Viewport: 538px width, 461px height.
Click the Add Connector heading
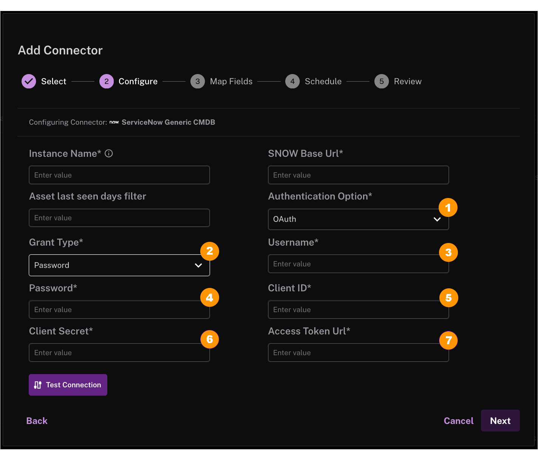(x=60, y=50)
